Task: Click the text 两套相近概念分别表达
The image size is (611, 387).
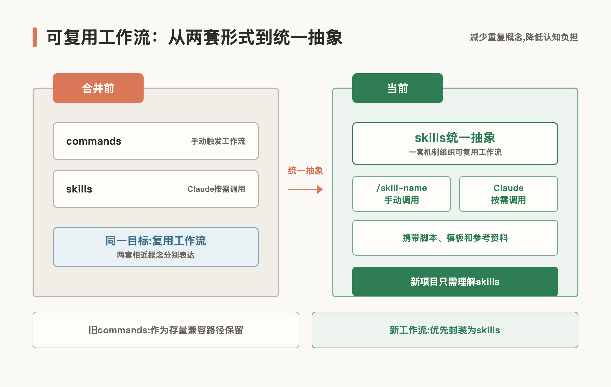Action: coord(156,255)
